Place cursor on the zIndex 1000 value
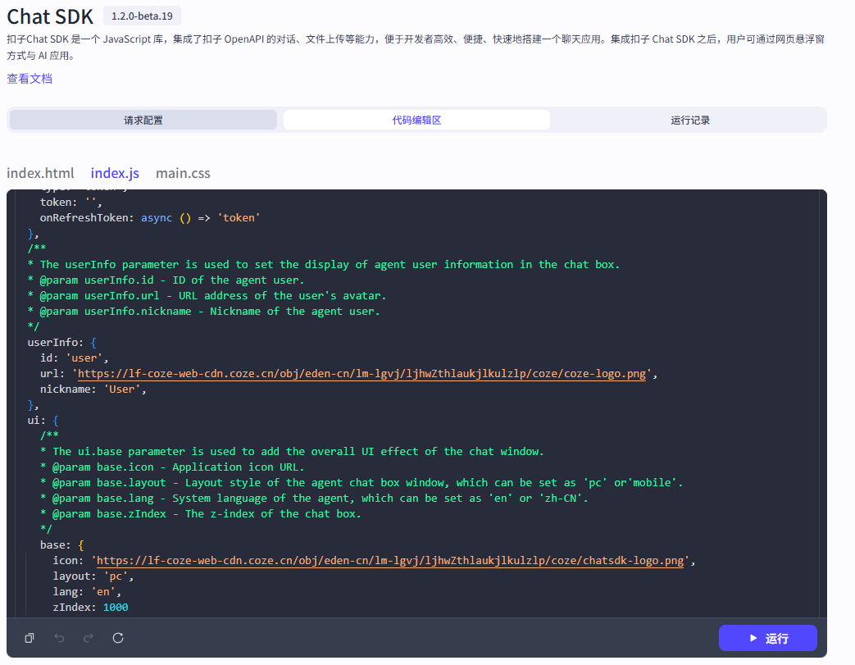This screenshot has height=665, width=855. [116, 607]
